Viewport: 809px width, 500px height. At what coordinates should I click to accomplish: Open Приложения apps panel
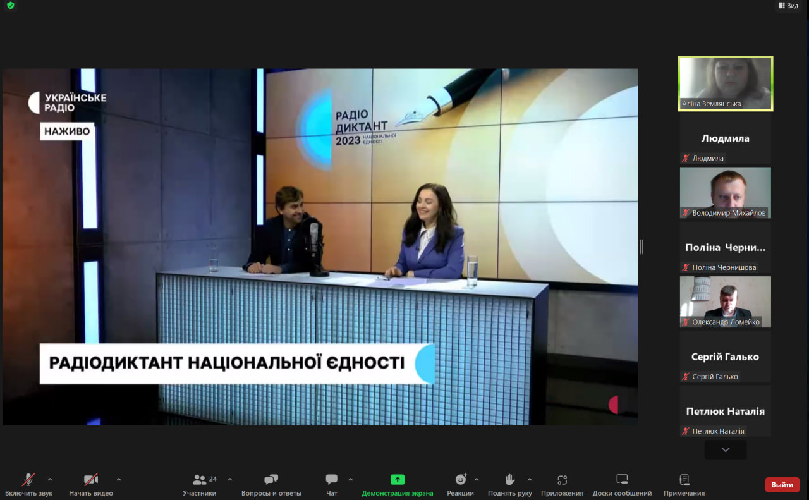[562, 484]
